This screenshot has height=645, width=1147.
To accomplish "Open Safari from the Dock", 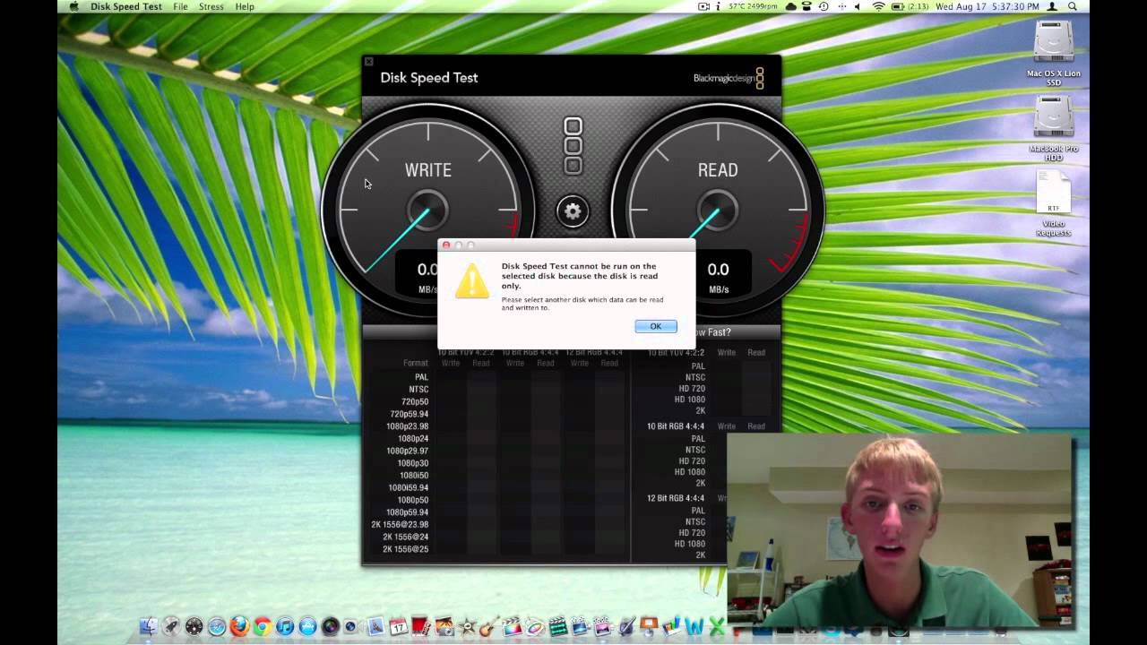I will coord(217,626).
